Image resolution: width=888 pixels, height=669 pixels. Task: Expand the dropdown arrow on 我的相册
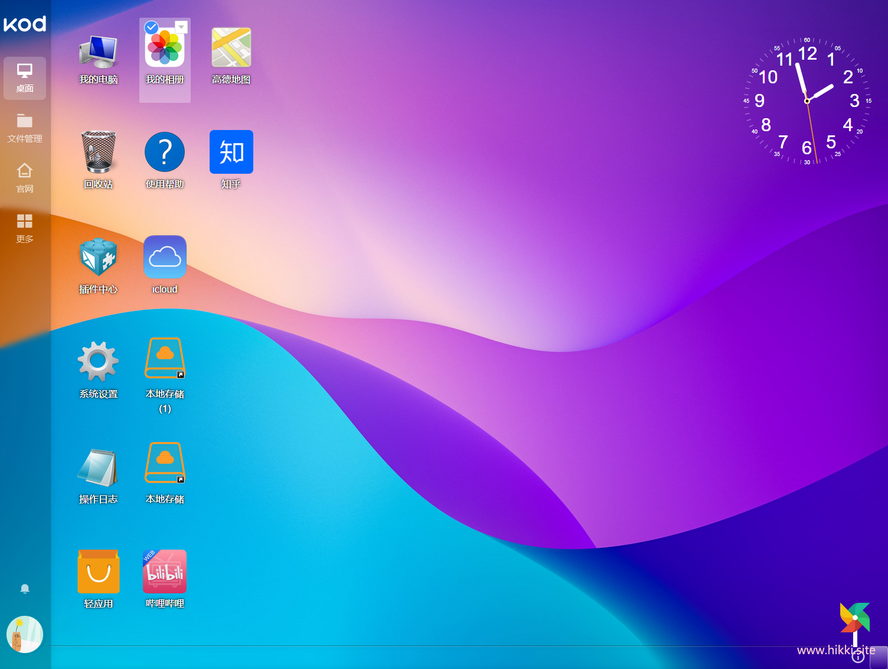click(181, 27)
